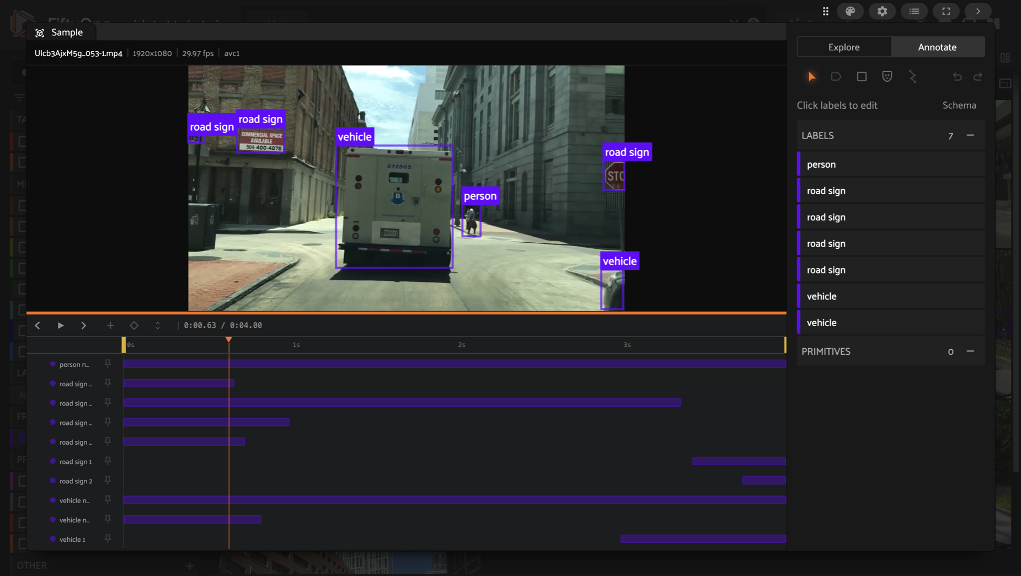The height and width of the screenshot is (576, 1021).
Task: Select the person label in list
Action: point(891,164)
